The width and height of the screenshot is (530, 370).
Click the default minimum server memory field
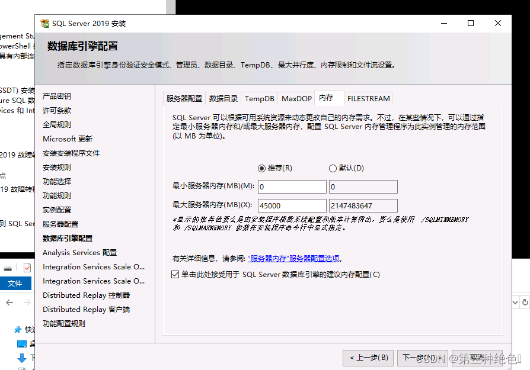coord(363,186)
